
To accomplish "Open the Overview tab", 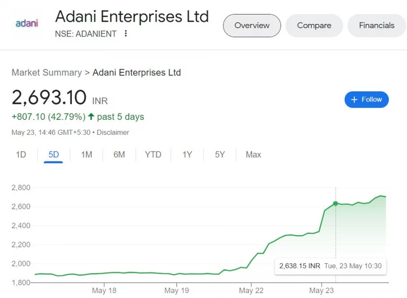I will 252,25.
